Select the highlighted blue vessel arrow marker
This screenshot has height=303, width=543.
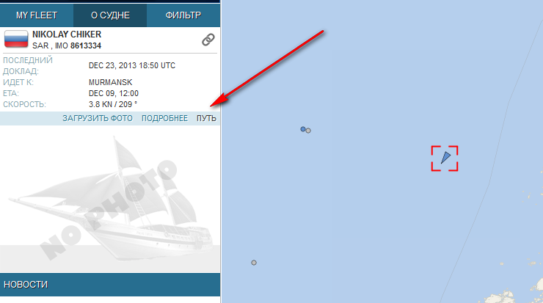click(445, 158)
